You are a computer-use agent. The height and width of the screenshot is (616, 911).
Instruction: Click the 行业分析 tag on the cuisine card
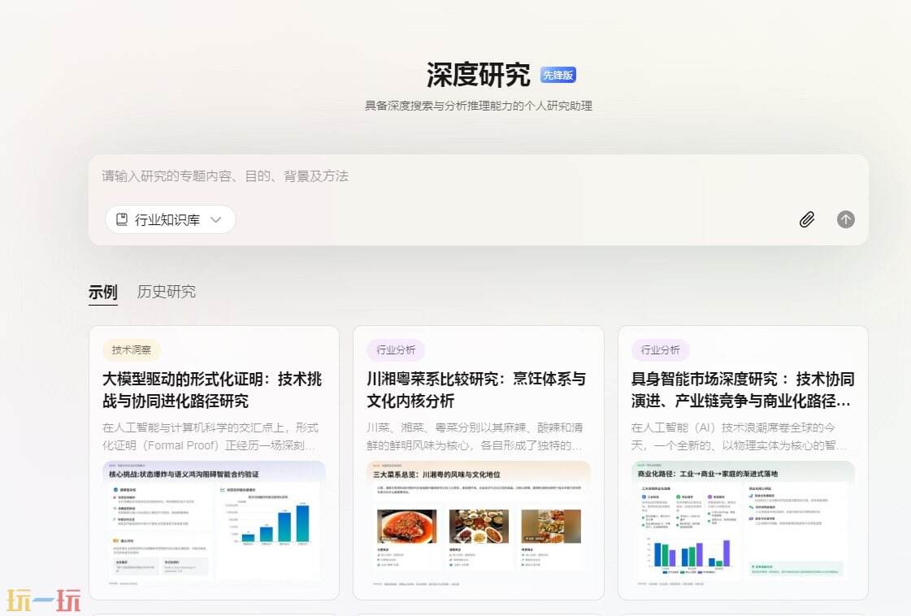click(x=396, y=349)
